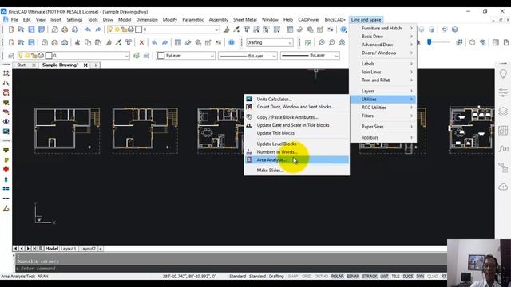Jump to first layout arrow button

click(x=15, y=249)
